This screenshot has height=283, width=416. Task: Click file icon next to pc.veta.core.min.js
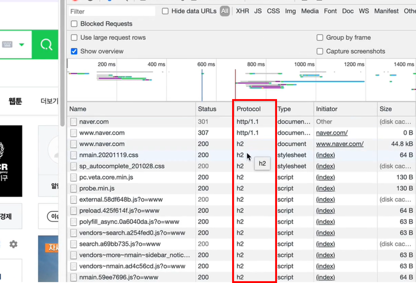pyautogui.click(x=73, y=177)
